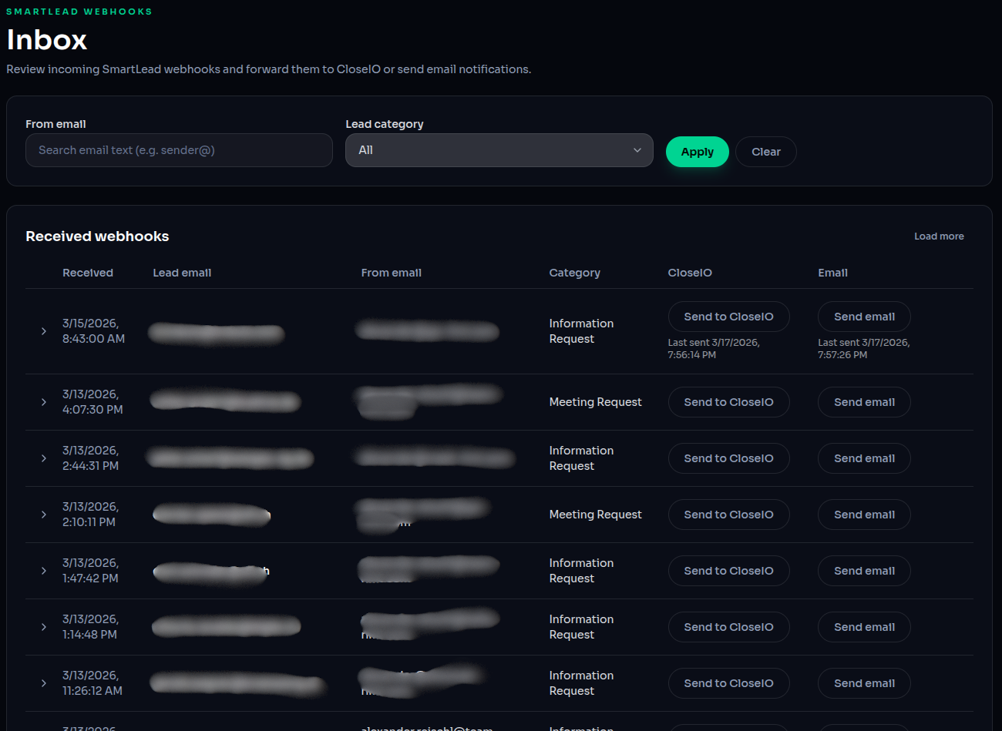Send the 1:14:48 PM webhook to CloseIO
Viewport: 1002px width, 731px height.
(729, 627)
